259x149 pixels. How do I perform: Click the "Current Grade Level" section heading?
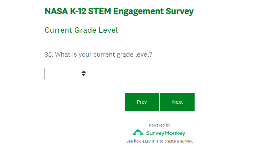point(81,30)
